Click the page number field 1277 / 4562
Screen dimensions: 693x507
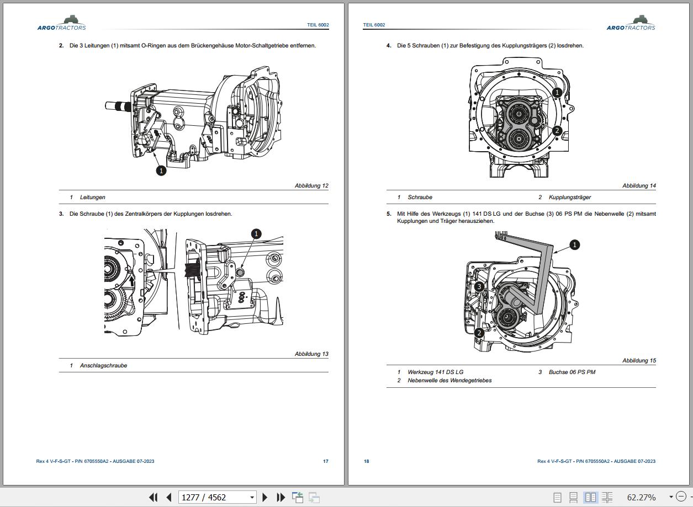(x=213, y=497)
